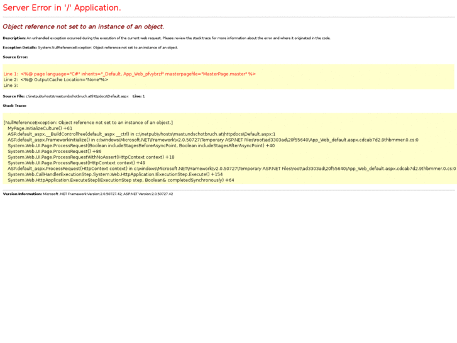Click the empty 'Line 3:' source line
This screenshot has width=457, height=343.
[x=11, y=86]
